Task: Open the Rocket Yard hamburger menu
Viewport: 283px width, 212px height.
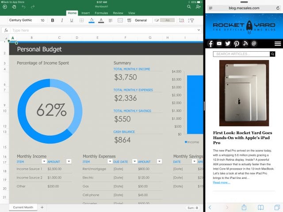Action: 277,44
